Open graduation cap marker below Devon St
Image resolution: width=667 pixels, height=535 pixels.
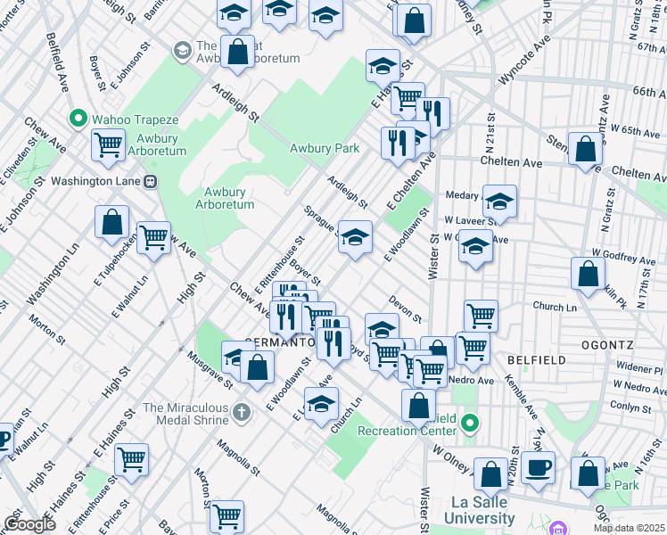click(x=382, y=326)
